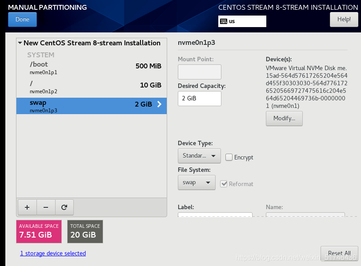Click the Reset All button
Viewport: 361px width, 266px height.
tap(339, 253)
